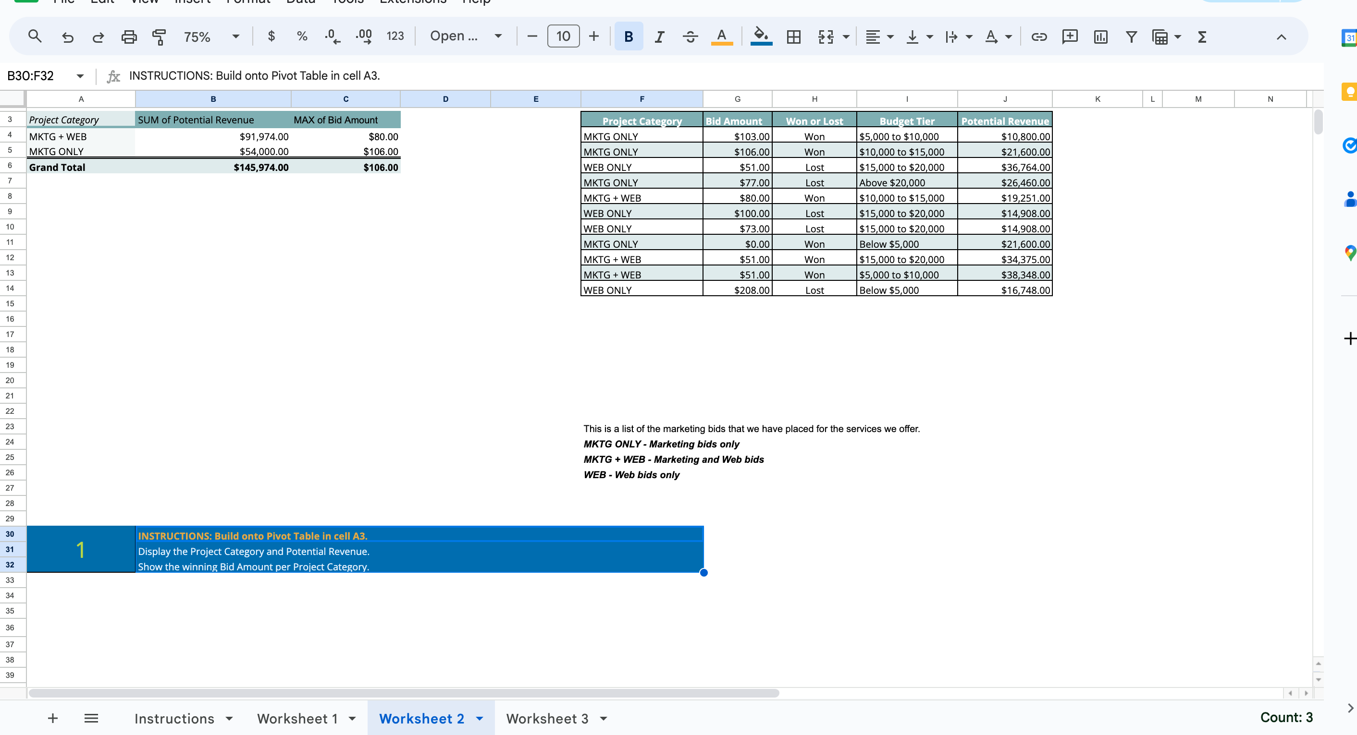Switch to the Instructions sheet tab
Image resolution: width=1357 pixels, height=735 pixels.
[x=175, y=718]
